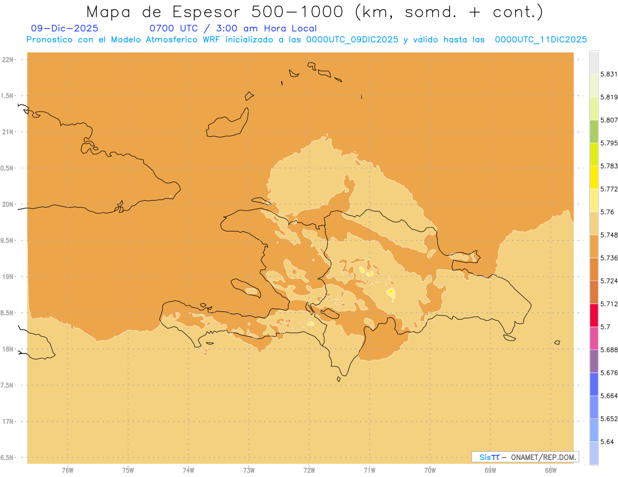Click the colorbar label "5.748"
This screenshot has width=618, height=477.
point(609,235)
